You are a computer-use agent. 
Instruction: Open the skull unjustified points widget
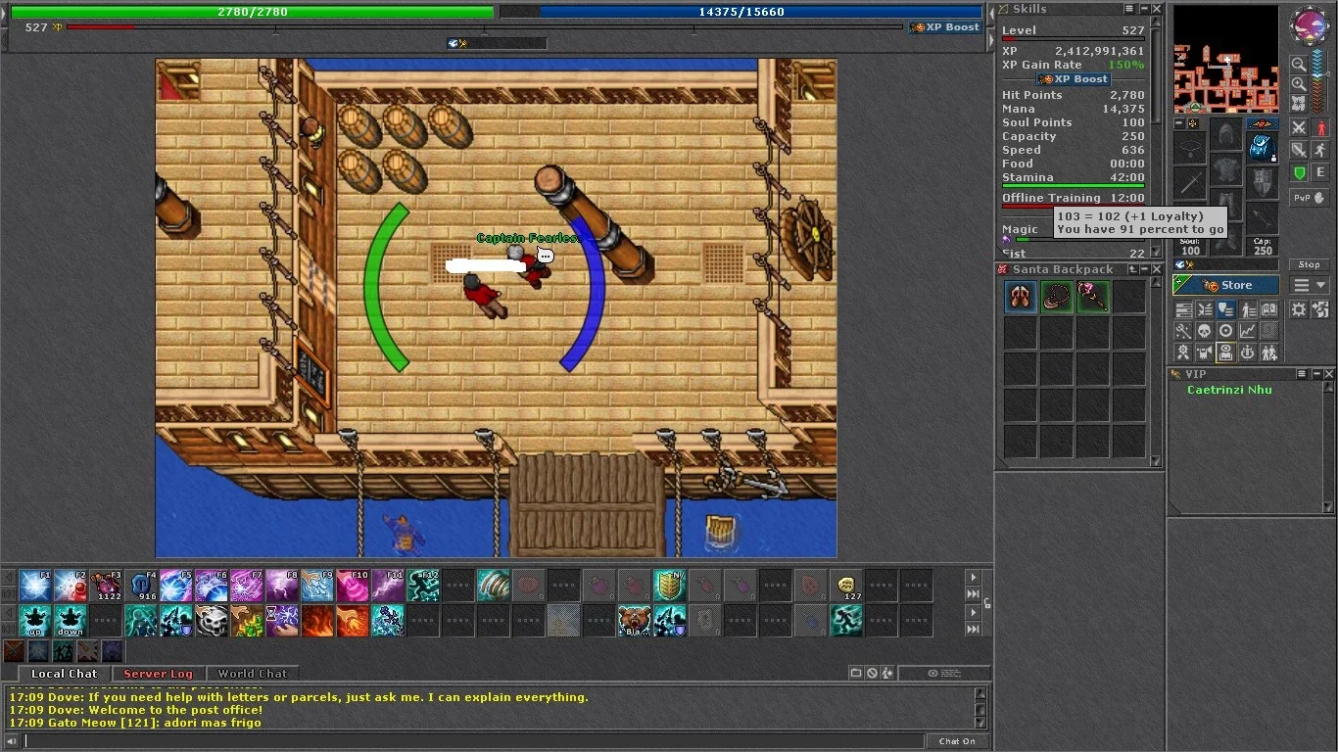pos(1206,331)
